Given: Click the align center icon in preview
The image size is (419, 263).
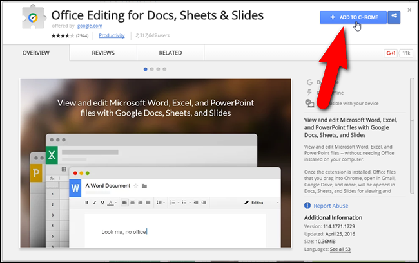Looking at the screenshot, I should coord(132,203).
